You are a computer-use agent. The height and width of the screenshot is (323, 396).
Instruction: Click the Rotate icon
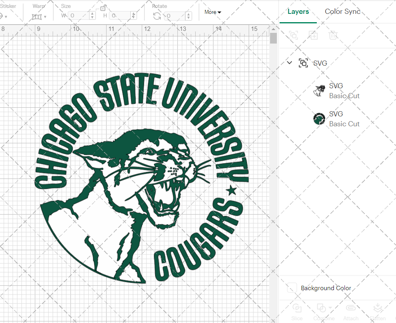(156, 15)
